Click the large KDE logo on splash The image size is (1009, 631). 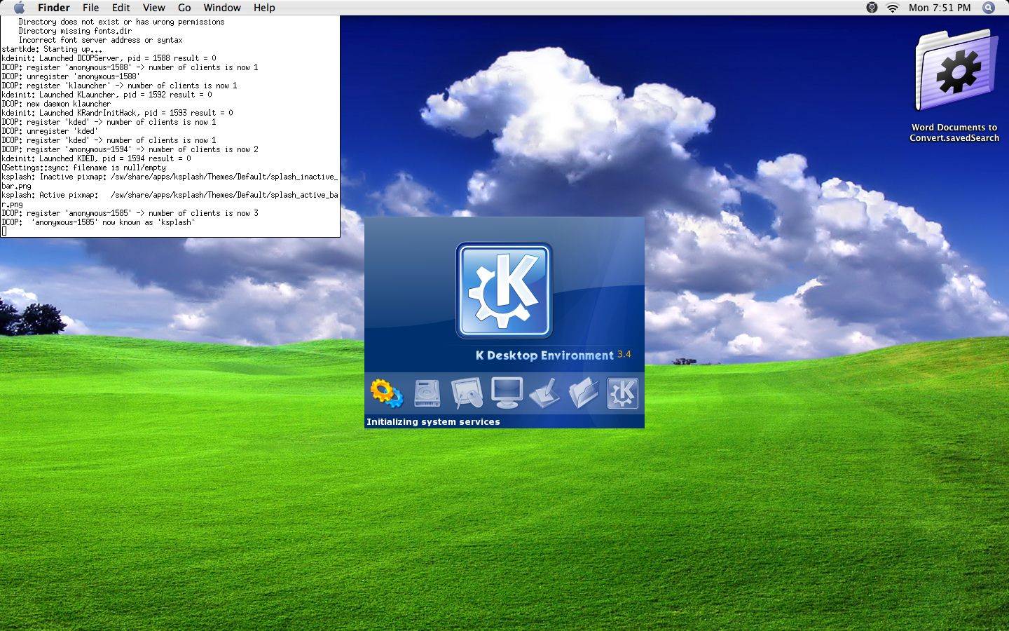point(504,290)
